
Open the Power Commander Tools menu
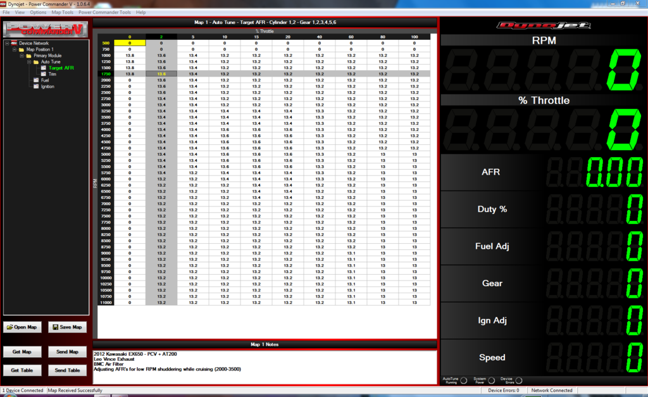[x=104, y=13]
